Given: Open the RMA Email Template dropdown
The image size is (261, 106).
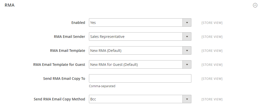Looking at the screenshot, I should coord(136,51).
